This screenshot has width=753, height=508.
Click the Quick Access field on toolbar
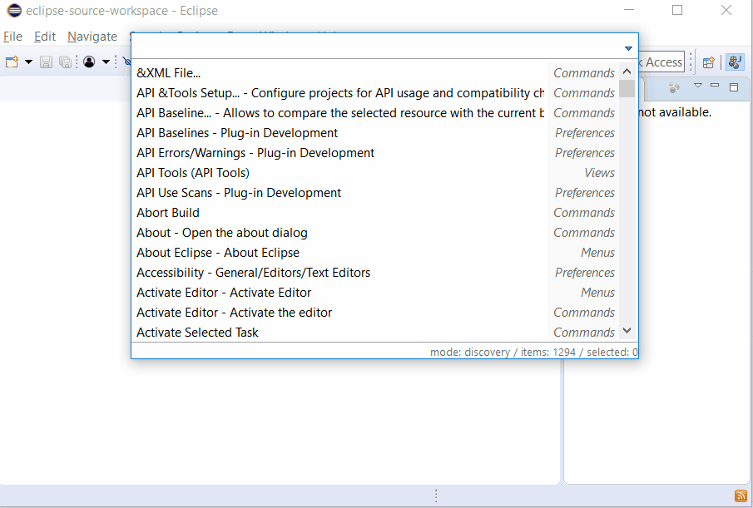click(x=662, y=62)
